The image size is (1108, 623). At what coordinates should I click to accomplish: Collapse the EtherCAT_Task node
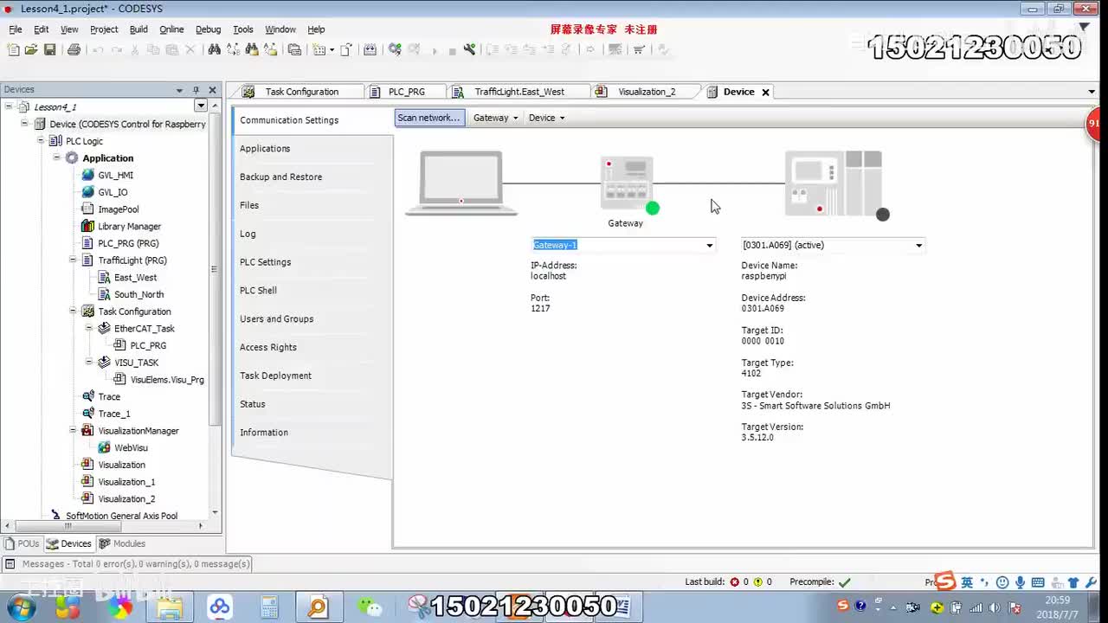[x=89, y=328]
